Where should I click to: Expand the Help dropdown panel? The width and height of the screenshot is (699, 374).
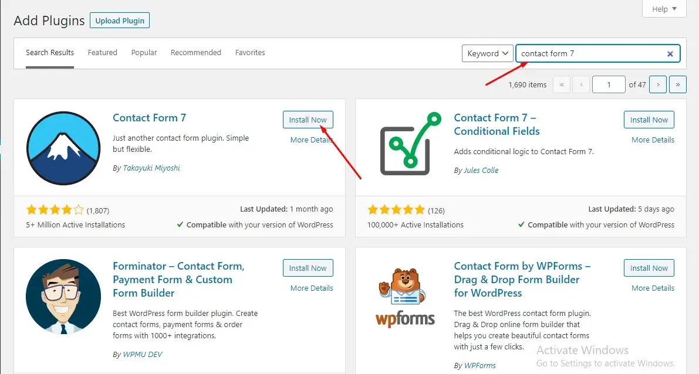(664, 9)
